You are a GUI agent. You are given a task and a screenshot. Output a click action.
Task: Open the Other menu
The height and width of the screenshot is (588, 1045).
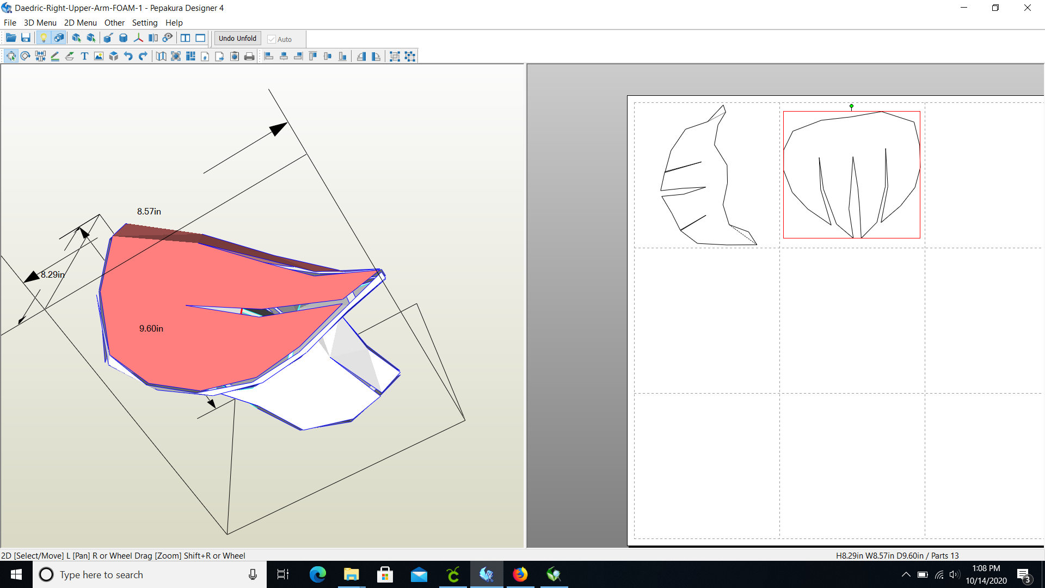click(114, 23)
